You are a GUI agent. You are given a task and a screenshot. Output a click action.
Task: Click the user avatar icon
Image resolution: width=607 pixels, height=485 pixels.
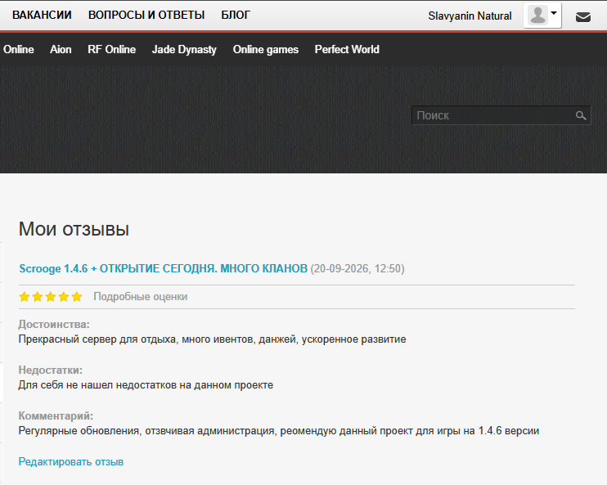[x=537, y=15]
